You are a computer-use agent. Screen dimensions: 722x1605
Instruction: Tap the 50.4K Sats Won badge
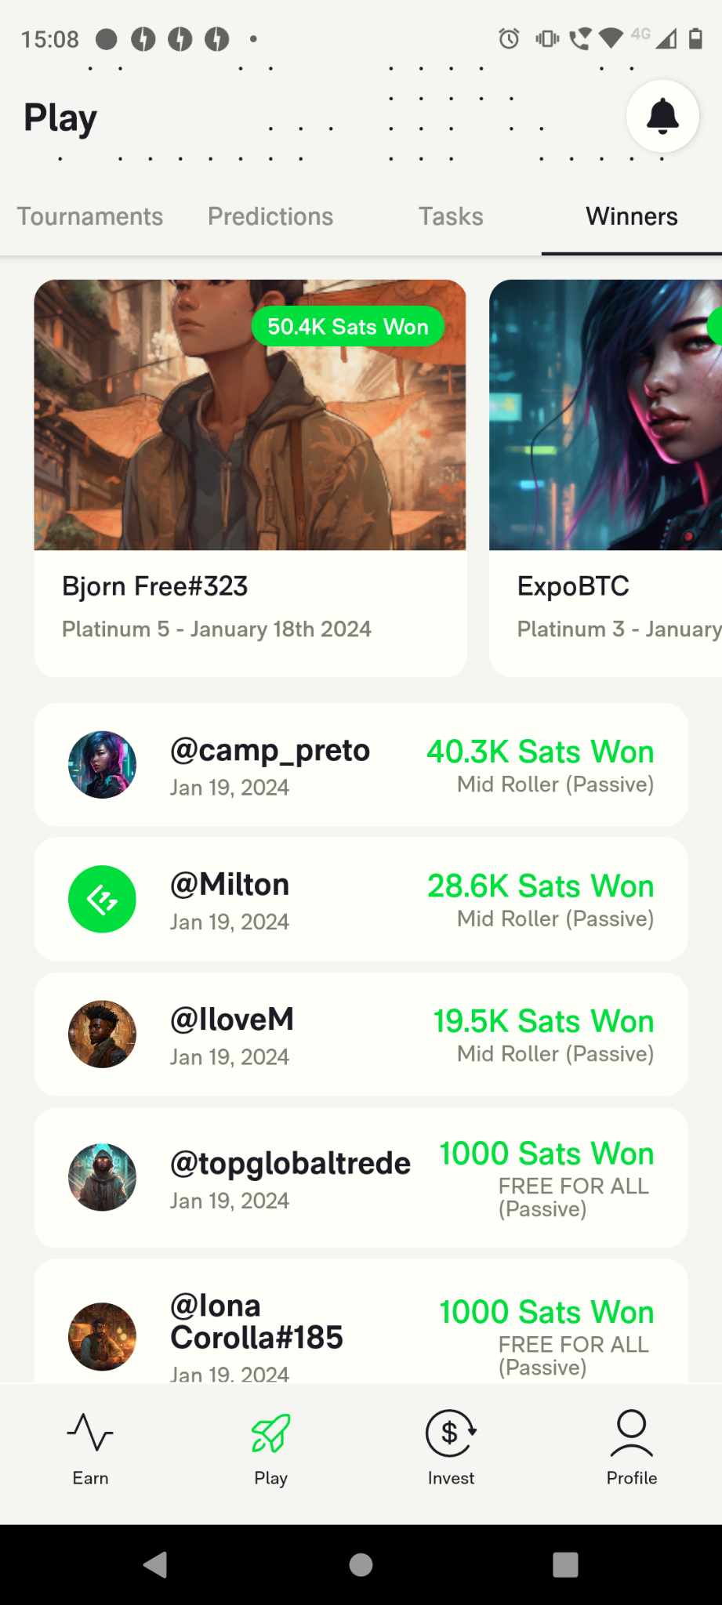(348, 326)
